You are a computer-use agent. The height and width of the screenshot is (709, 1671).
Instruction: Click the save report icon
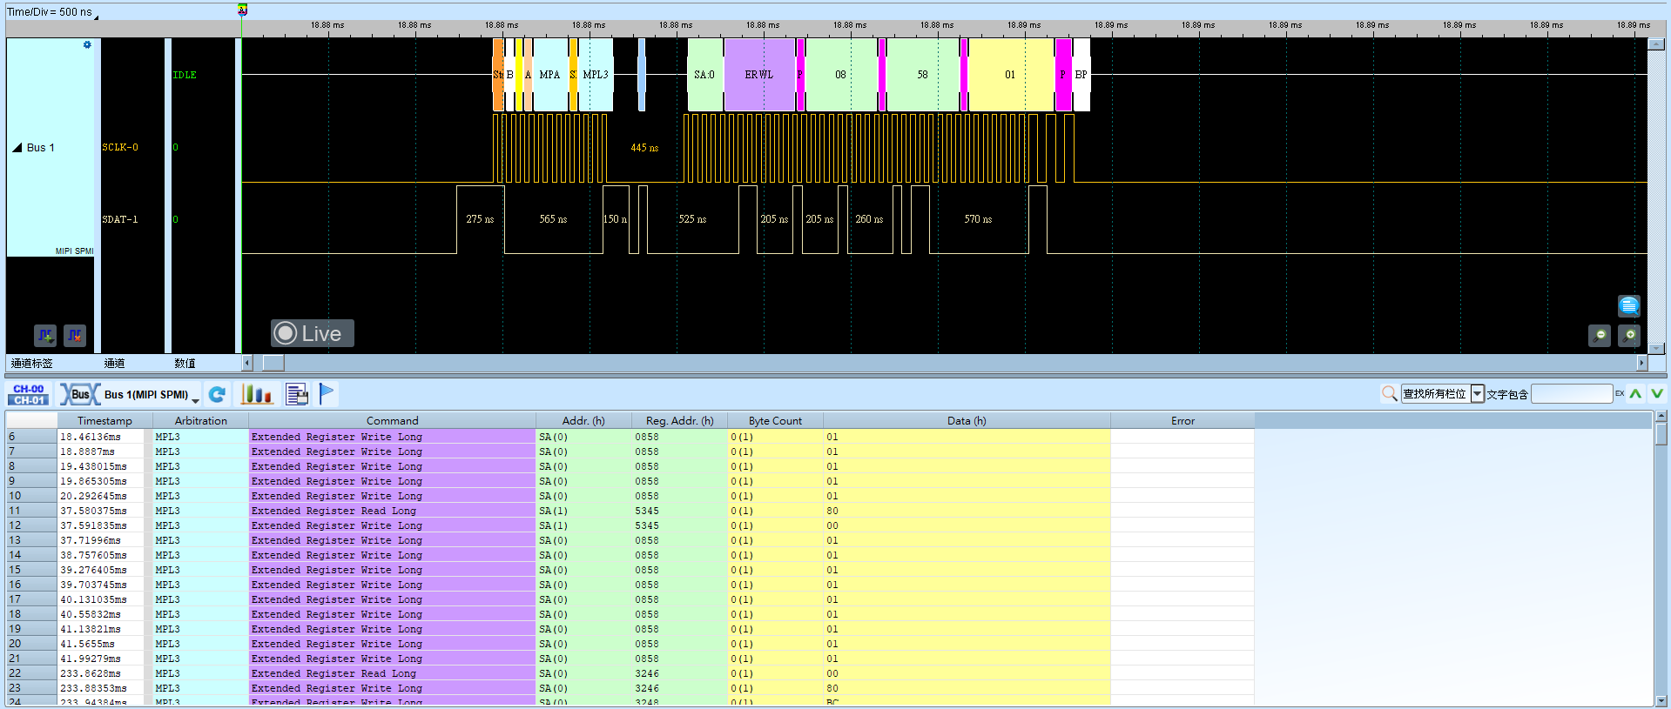pyautogui.click(x=297, y=395)
